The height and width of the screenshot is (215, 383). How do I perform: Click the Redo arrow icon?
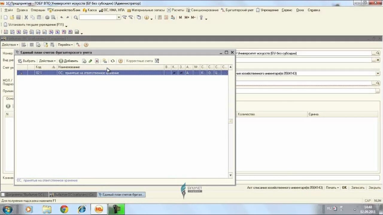click(67, 17)
